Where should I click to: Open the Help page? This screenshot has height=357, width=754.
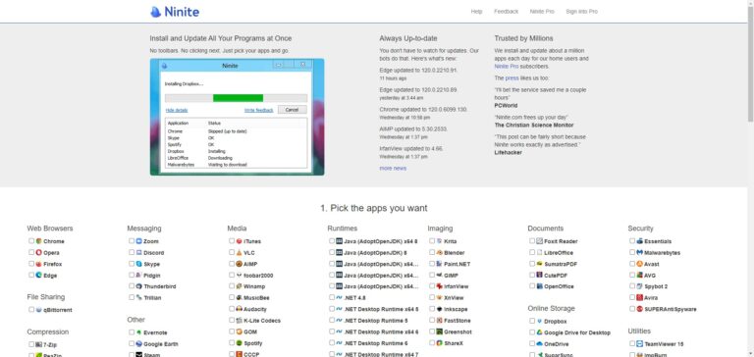pyautogui.click(x=476, y=12)
